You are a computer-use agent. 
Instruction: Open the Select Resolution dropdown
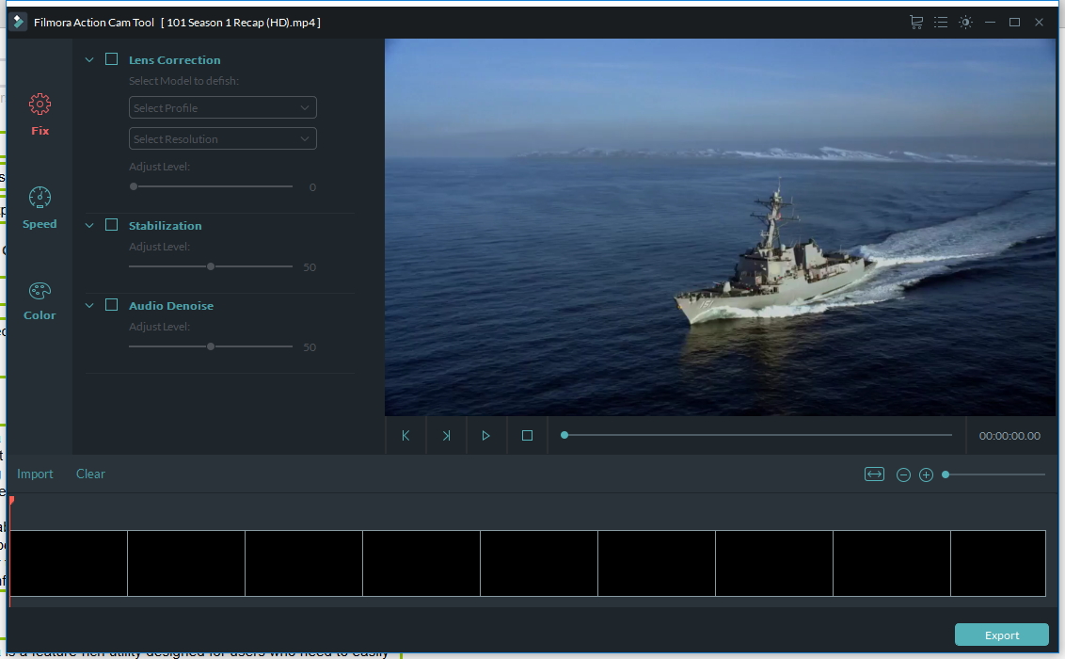tap(222, 137)
